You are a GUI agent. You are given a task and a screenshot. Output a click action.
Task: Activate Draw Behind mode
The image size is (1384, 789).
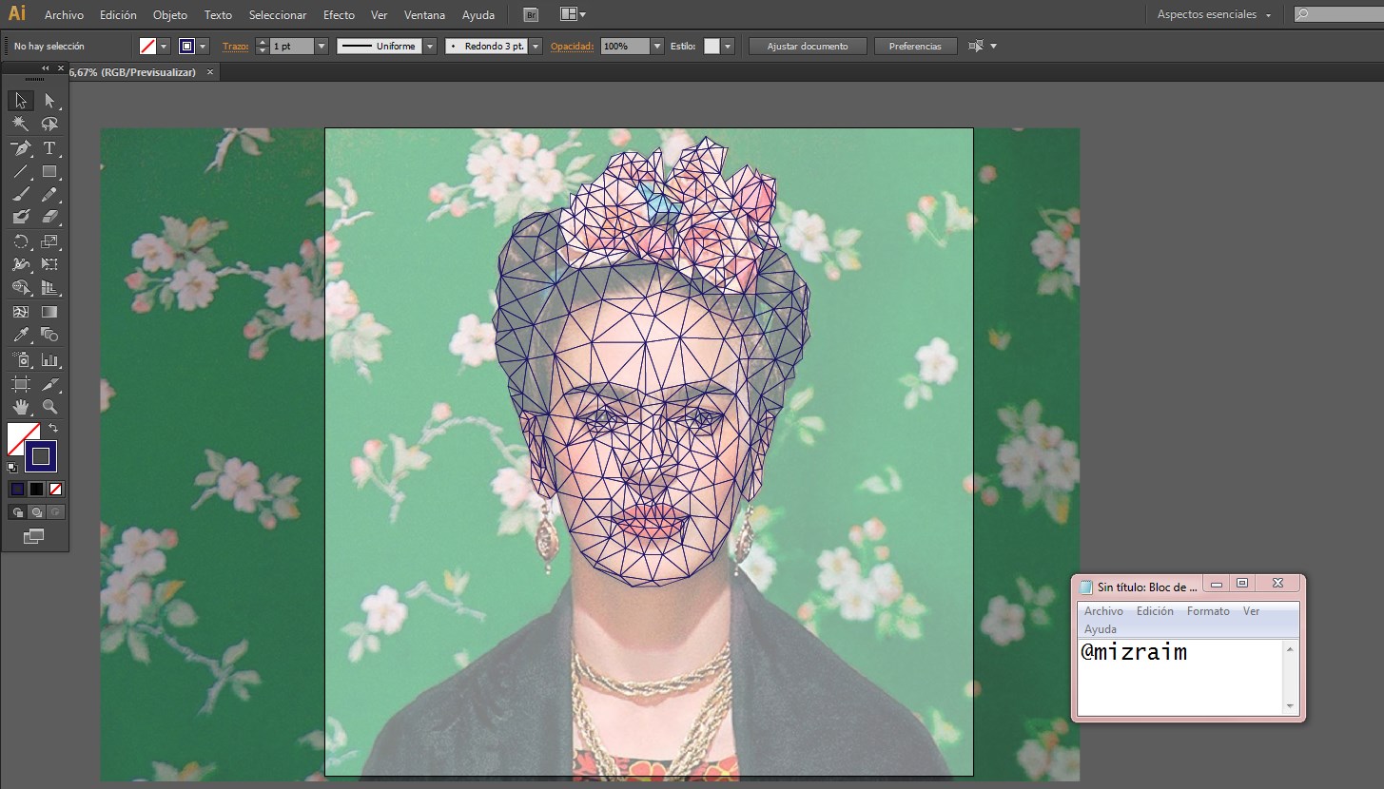pos(36,512)
